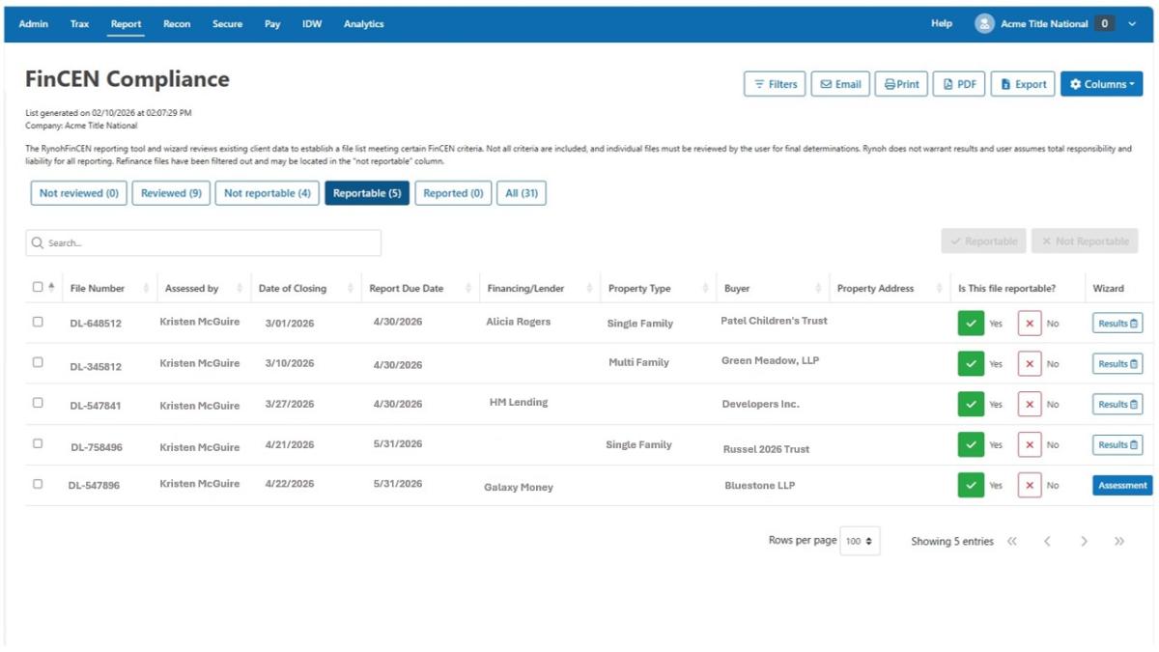This screenshot has height=652, width=1159.
Task: Click the green Yes checkmark for DL-547896
Action: (971, 486)
